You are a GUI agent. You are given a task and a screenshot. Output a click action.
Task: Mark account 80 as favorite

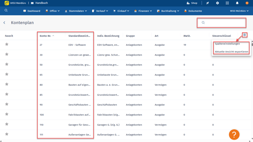point(7,84)
